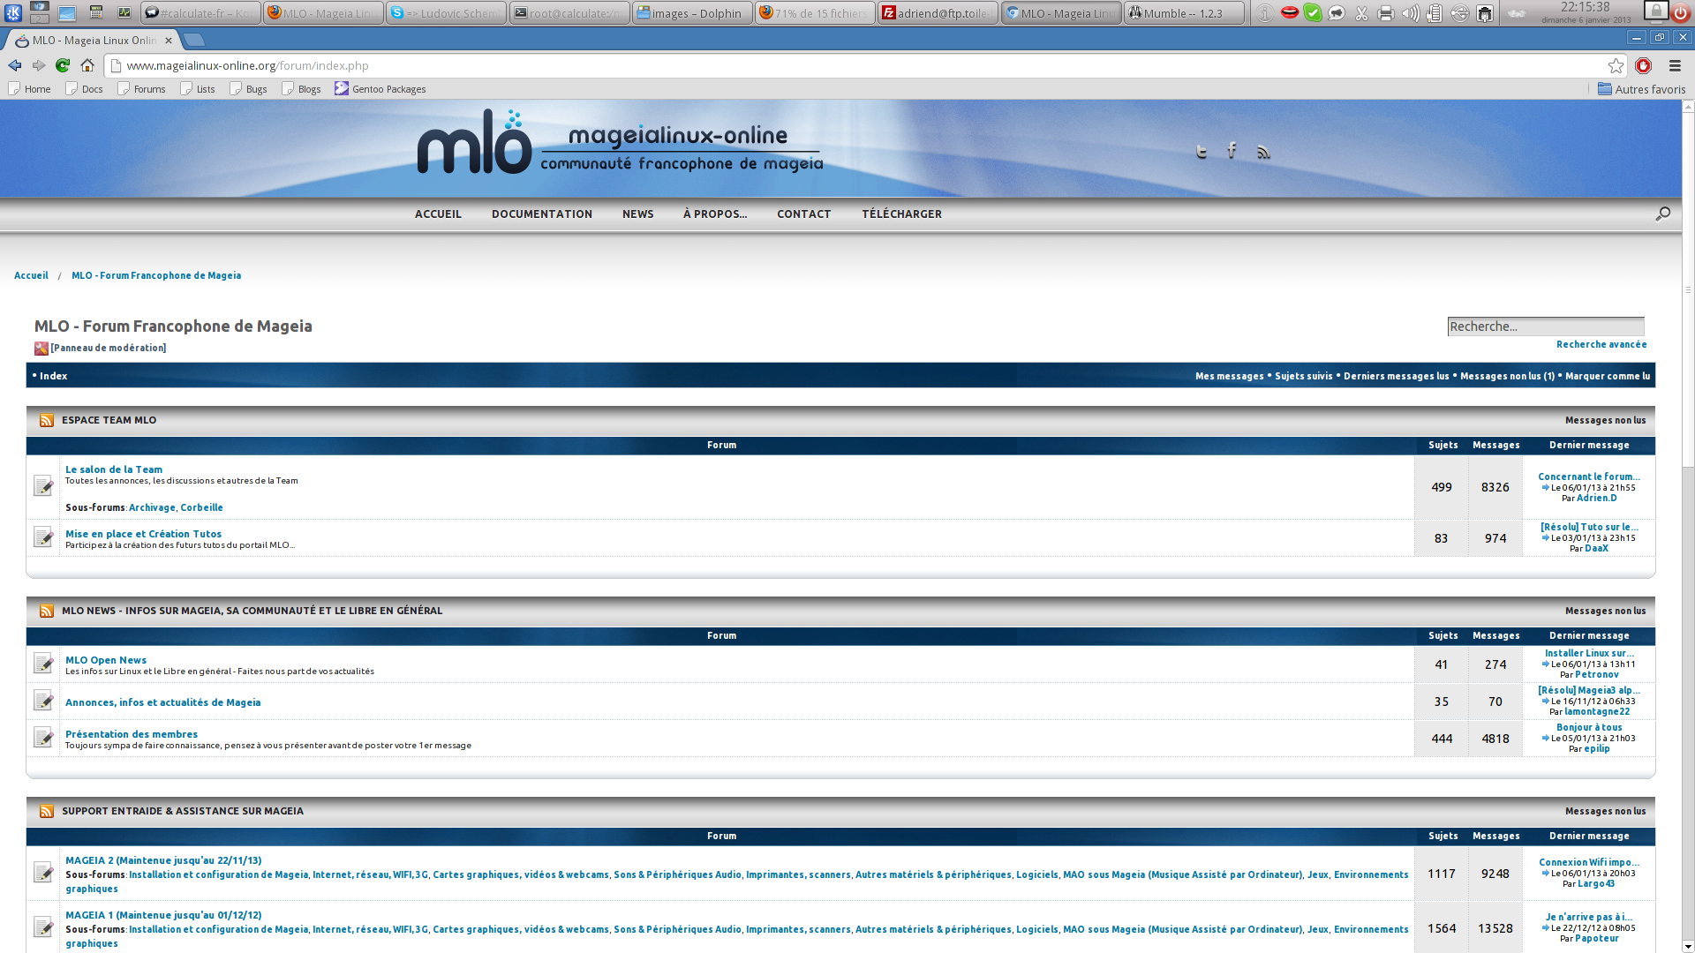This screenshot has height=953, width=1695.
Task: Open the DOCUMENTATION navigation menu item
Action: [x=542, y=214]
